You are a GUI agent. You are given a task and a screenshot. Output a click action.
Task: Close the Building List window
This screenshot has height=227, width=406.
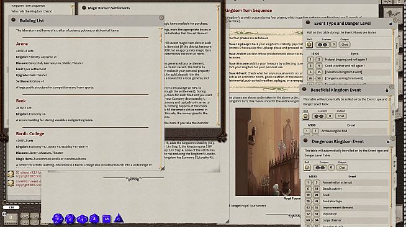coord(161,17)
